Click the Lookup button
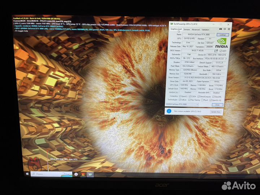The image size is (260, 195). pos(223,35)
